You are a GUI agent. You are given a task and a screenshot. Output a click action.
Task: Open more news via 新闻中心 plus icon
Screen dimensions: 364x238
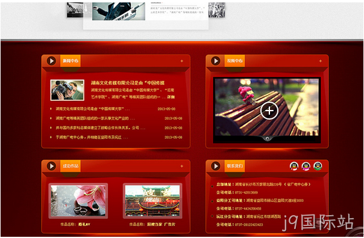pos(182,61)
